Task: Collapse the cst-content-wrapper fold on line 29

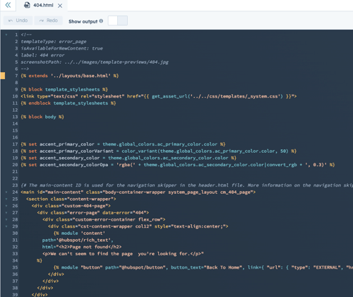Action: [x=6, y=226]
